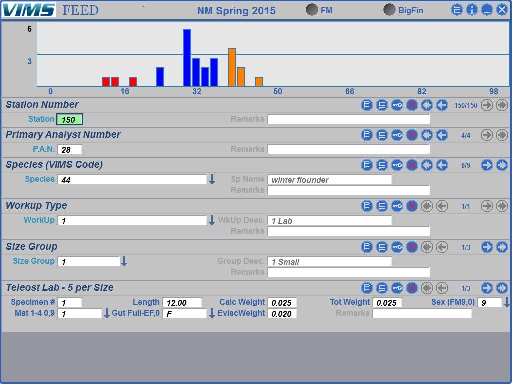
Task: Go to the next Species record
Action: [x=487, y=165]
